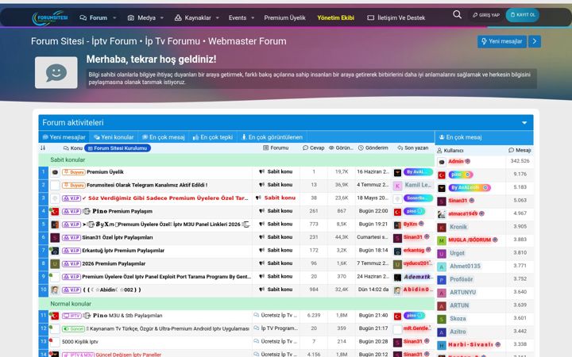Image resolution: width=572 pixels, height=357 pixels.
Task: Open Premium Üyelik in the navigation
Action: 285,17
